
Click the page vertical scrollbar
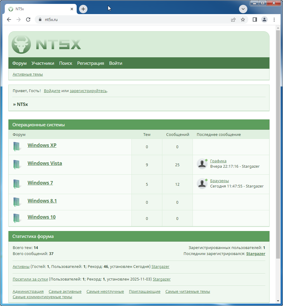pos(278,150)
